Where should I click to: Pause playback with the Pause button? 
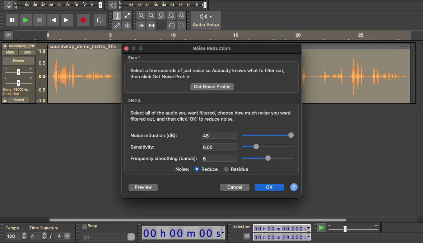pyautogui.click(x=12, y=20)
